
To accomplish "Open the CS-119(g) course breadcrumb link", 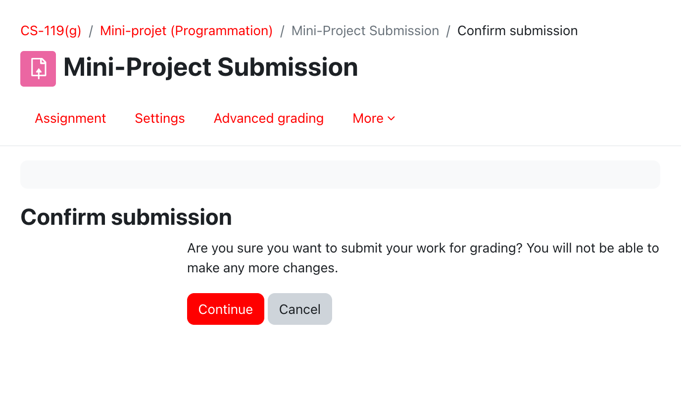I will (51, 31).
